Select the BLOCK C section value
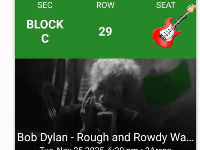This screenshot has width=200, height=150. coord(45,31)
